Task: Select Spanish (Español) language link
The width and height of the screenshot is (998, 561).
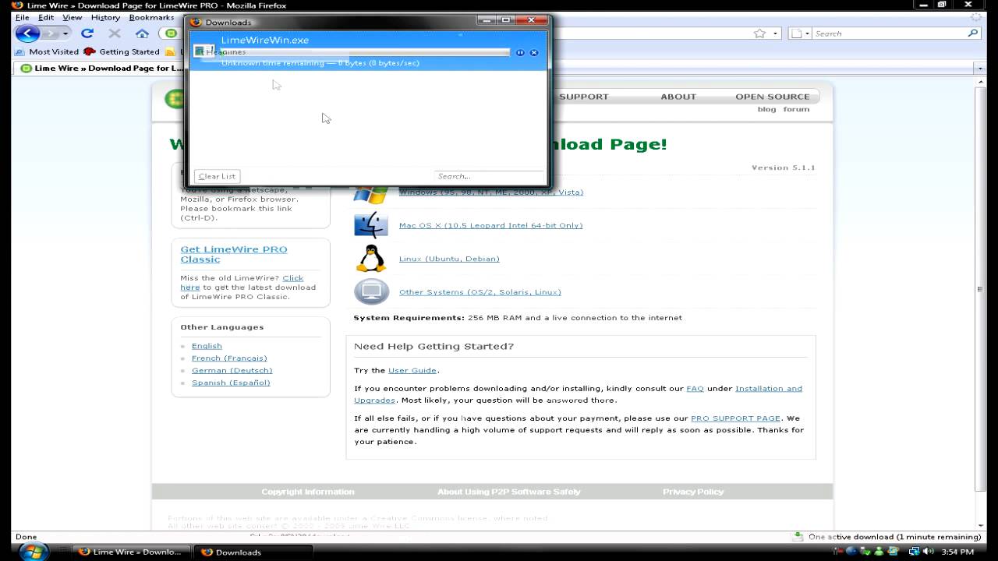Action: [231, 383]
